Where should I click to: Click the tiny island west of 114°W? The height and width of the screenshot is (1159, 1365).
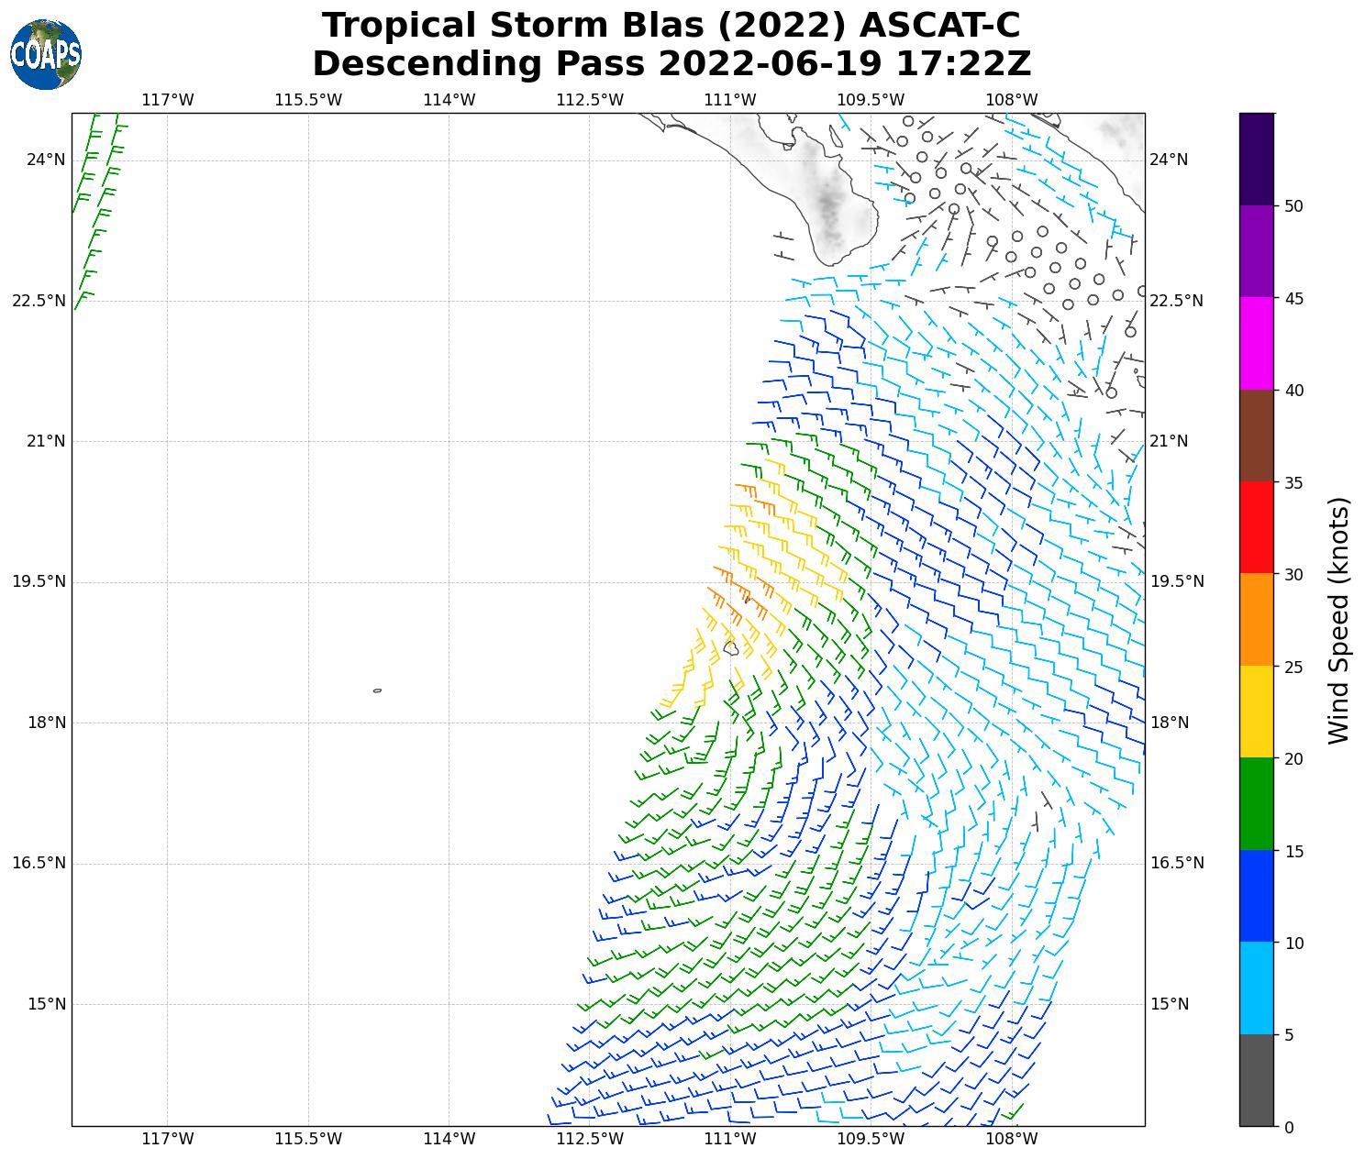(377, 690)
